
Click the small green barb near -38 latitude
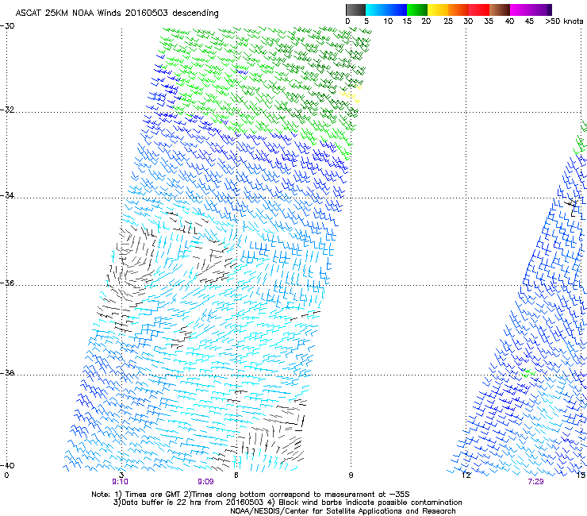click(528, 373)
